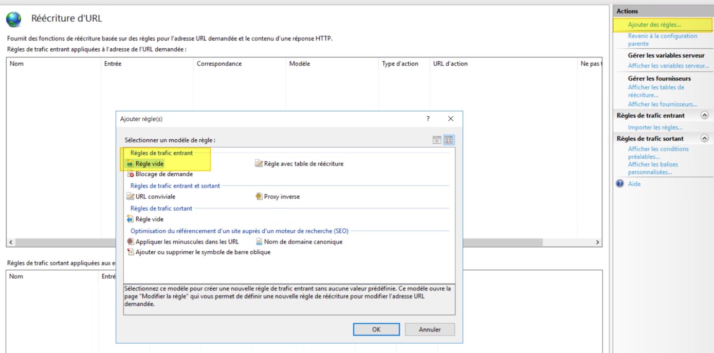Viewport: 714px width, 353px height.
Task: Collapse the Règles de trafic entrant section
Action: 704,116
